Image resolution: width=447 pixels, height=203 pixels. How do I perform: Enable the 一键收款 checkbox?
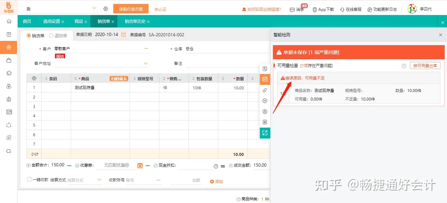pos(29,179)
